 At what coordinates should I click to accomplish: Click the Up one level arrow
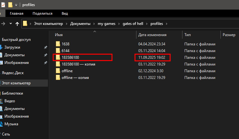[17, 24]
